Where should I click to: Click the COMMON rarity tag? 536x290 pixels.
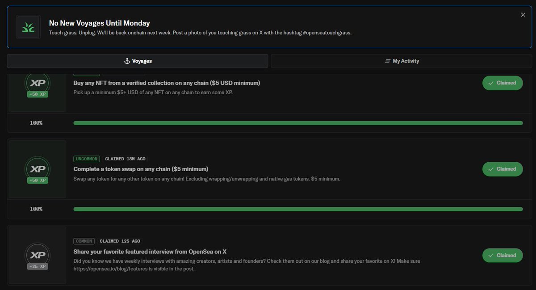(x=84, y=241)
